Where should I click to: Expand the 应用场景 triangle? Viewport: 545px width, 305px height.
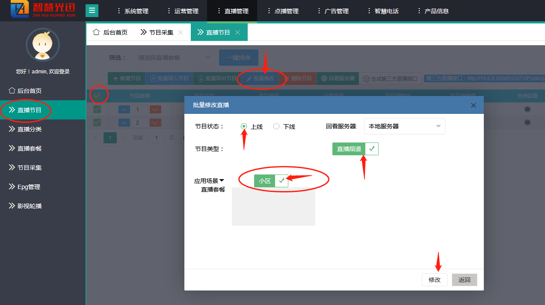coord(222,180)
